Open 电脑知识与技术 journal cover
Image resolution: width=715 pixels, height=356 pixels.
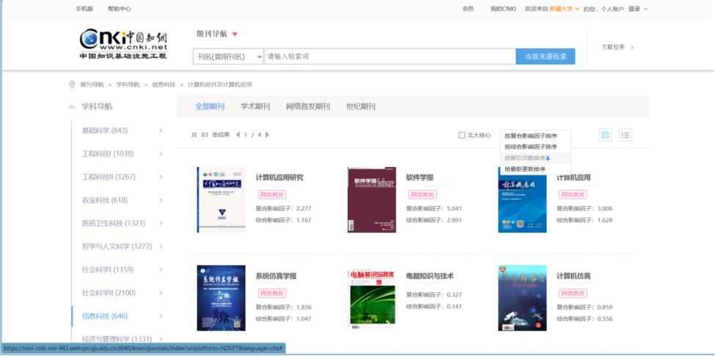[x=372, y=297]
